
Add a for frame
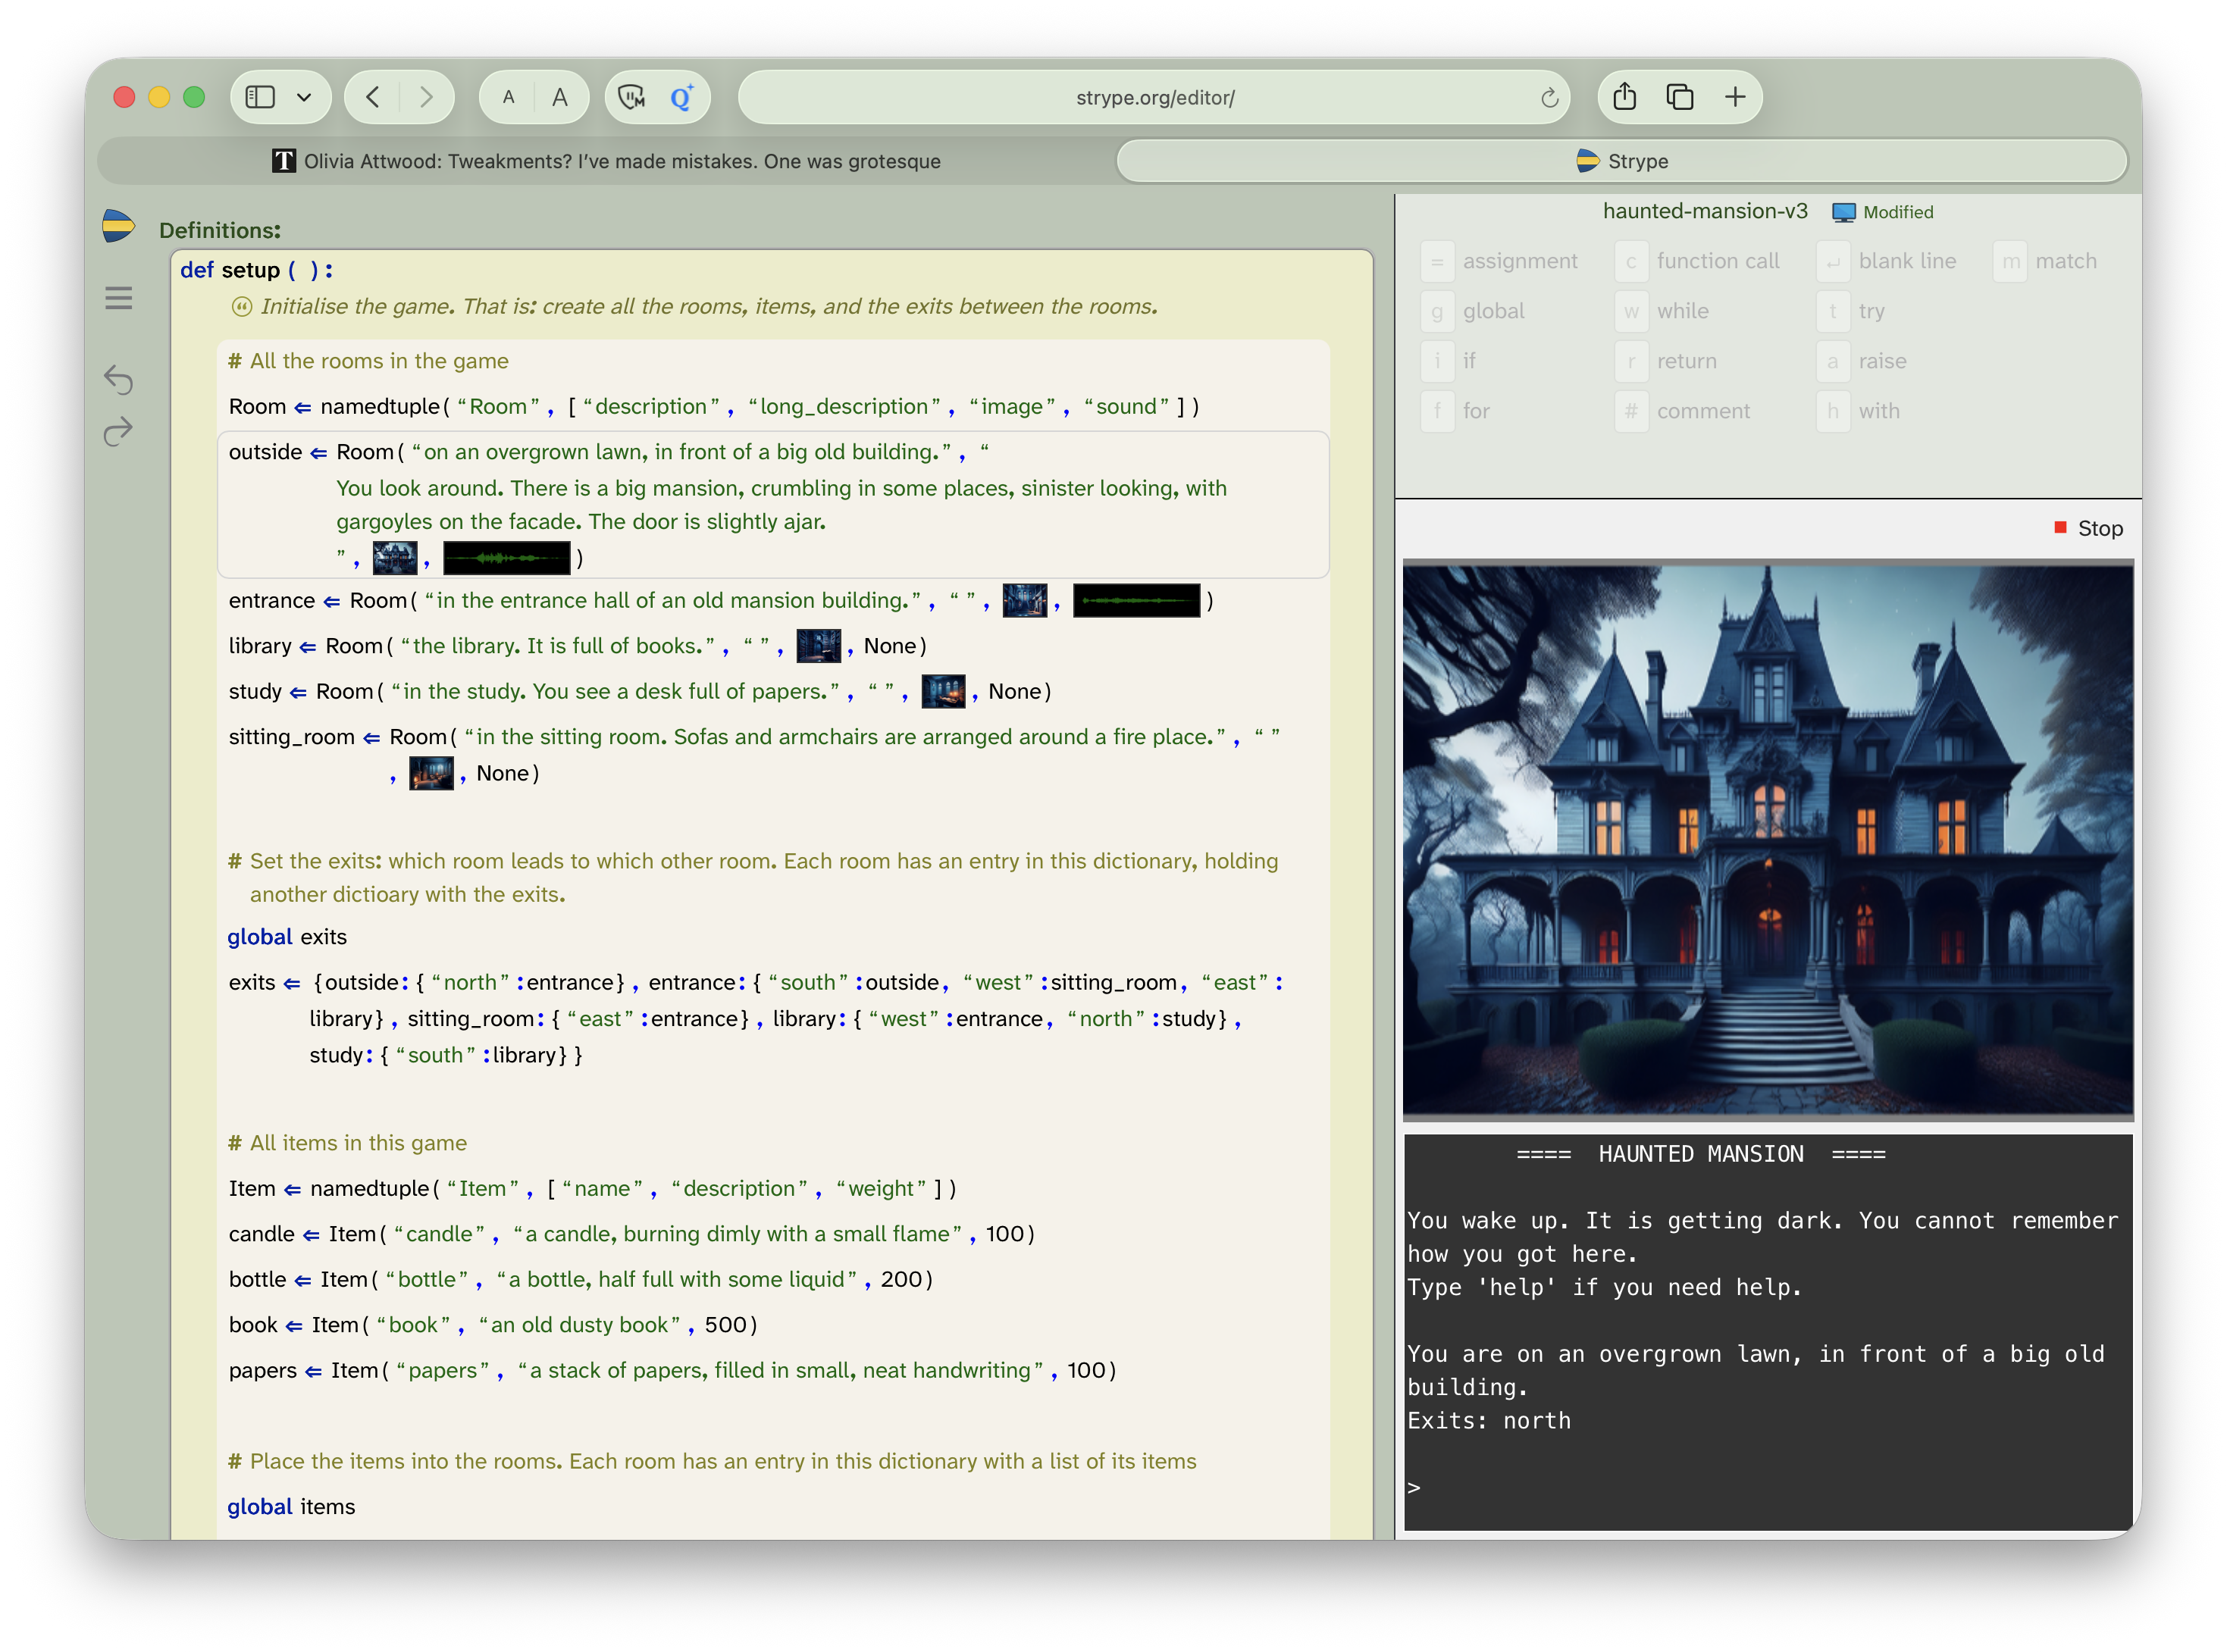(1457, 411)
